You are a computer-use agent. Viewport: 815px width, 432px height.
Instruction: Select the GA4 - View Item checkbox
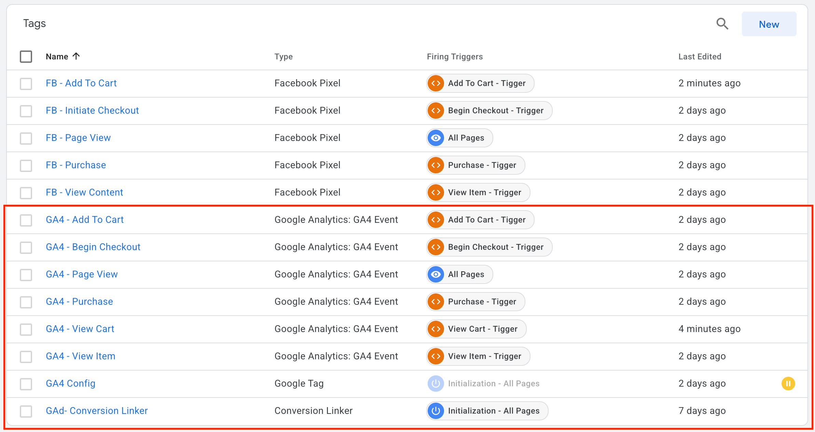click(x=26, y=357)
